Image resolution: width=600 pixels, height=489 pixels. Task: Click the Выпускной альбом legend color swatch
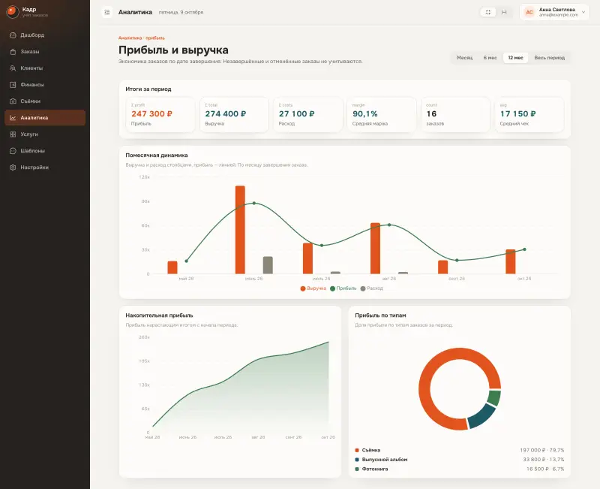[357, 460]
